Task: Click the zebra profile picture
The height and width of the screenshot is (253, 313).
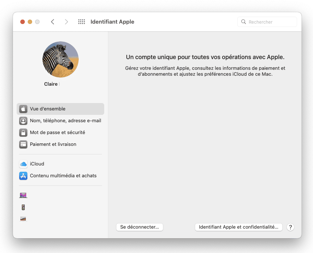Action: [61, 59]
